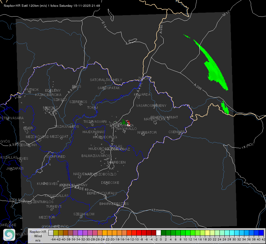Click the HEVES label
Image resolution: width=266 pixels, height=244 pixels.
pyautogui.click(x=23, y=159)
